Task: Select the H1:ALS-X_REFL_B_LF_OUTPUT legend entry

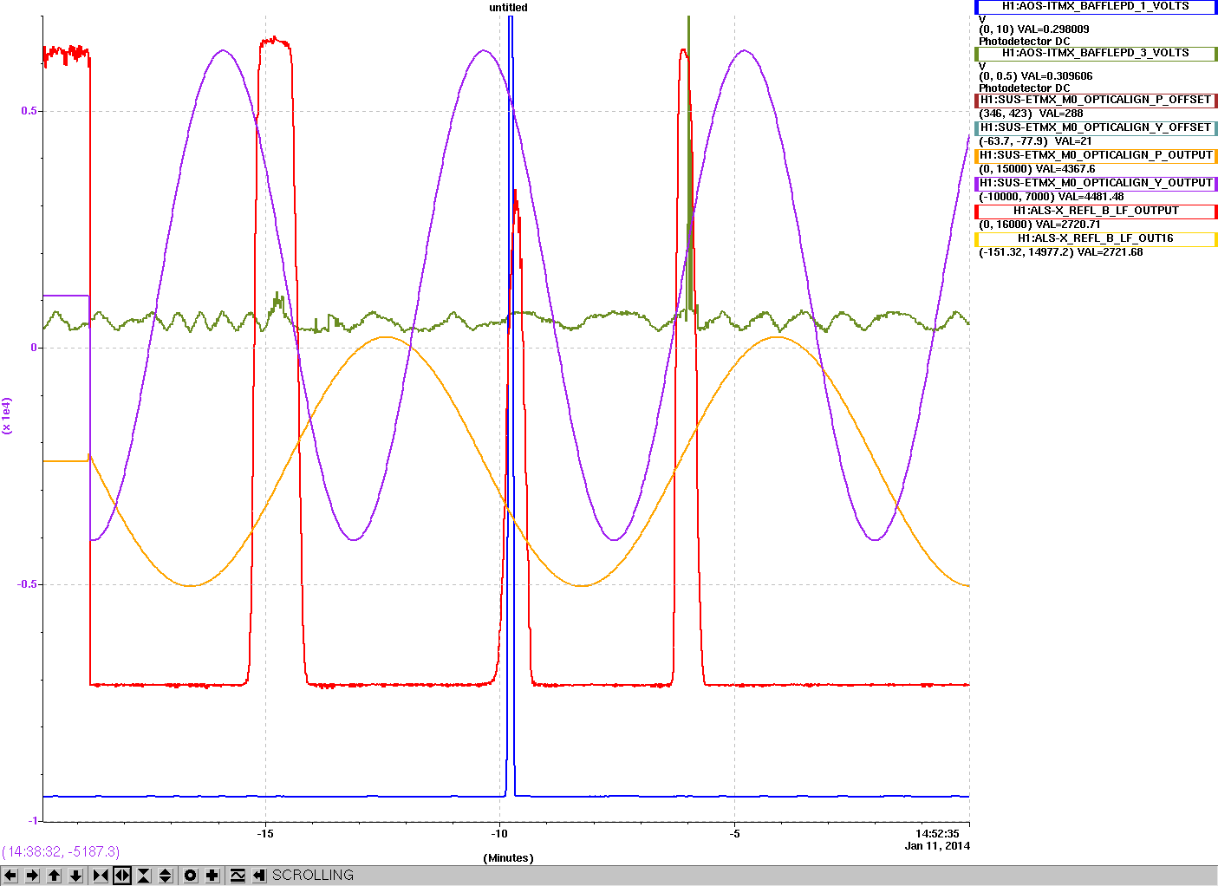Action: pos(1096,211)
